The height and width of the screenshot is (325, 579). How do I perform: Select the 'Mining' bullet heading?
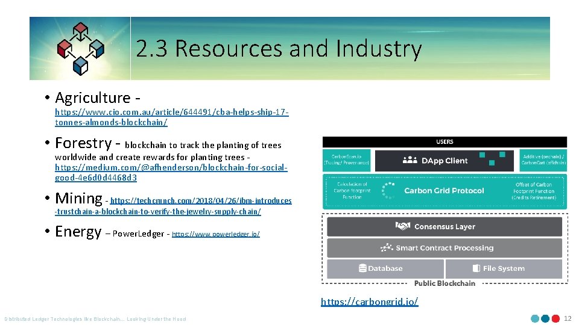(x=78, y=198)
